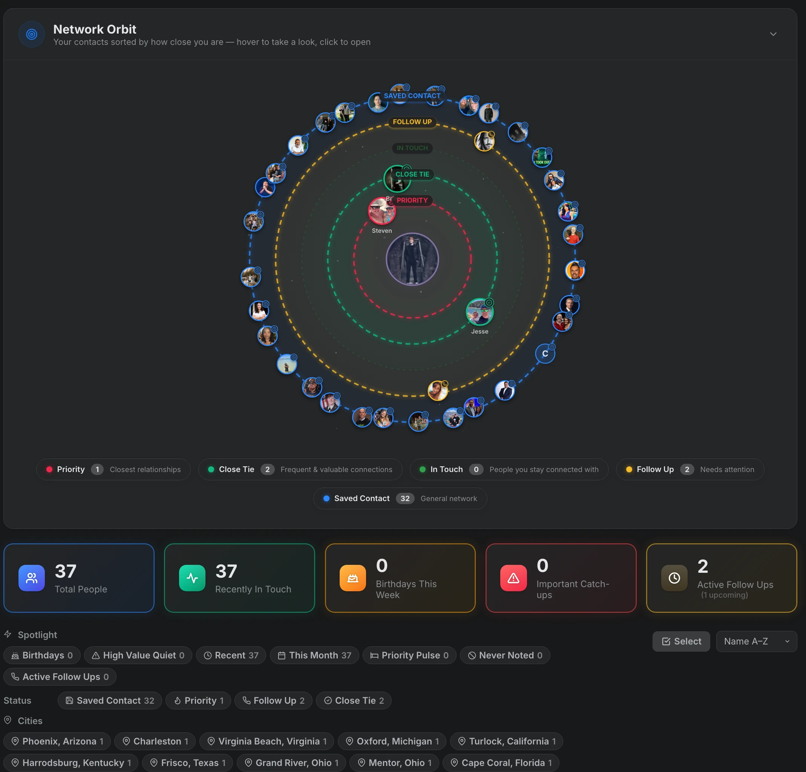
Task: Filter by Harrodsburg, Kentucky chip
Action: pyautogui.click(x=71, y=763)
